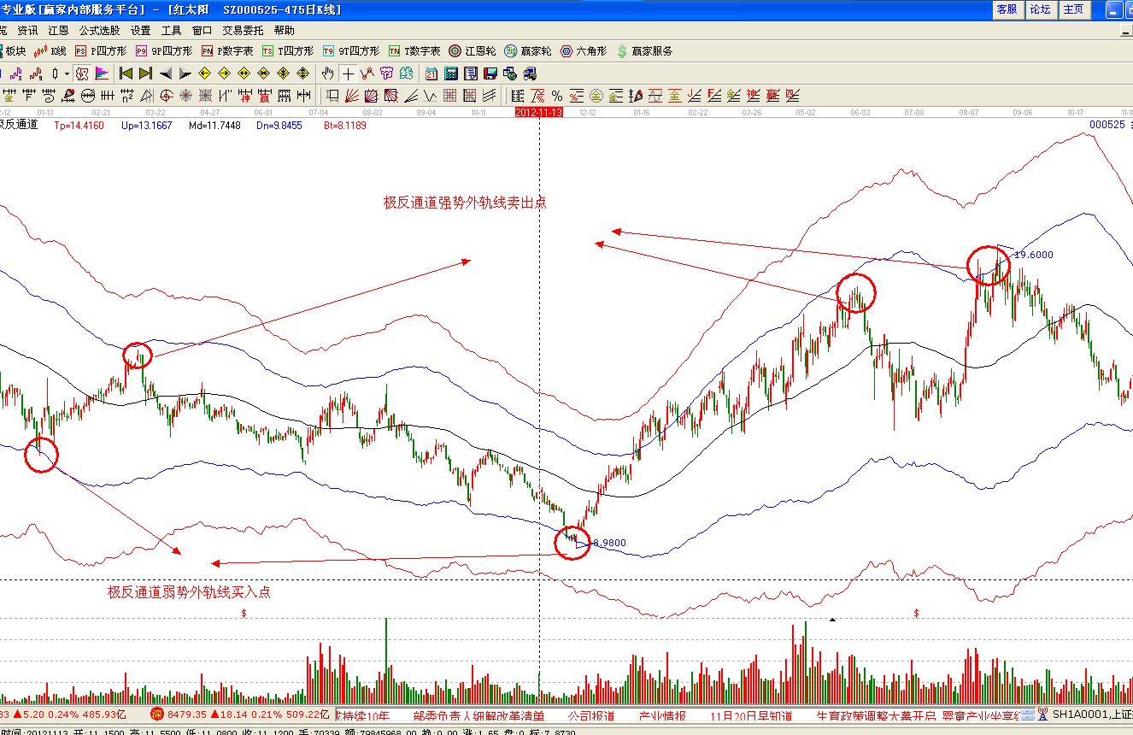
Task: Click the calendar icon showing 21
Action: coord(431,73)
